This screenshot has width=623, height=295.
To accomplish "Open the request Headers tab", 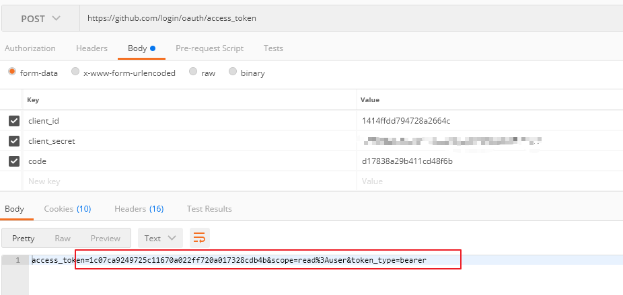I will coord(91,48).
